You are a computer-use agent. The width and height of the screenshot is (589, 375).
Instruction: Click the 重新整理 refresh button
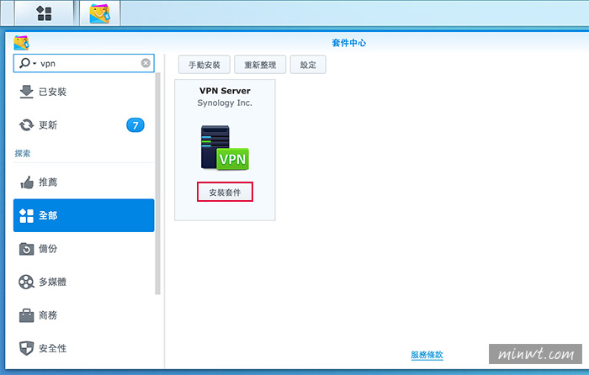[x=260, y=65]
